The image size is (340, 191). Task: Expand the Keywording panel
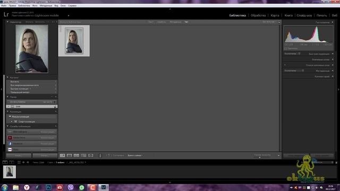coord(333,59)
